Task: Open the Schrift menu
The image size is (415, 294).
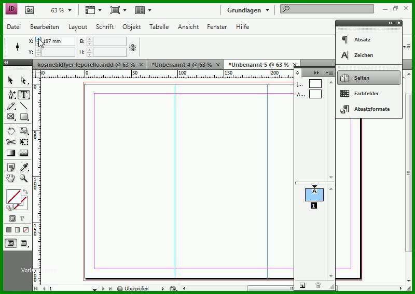Action: (105, 27)
